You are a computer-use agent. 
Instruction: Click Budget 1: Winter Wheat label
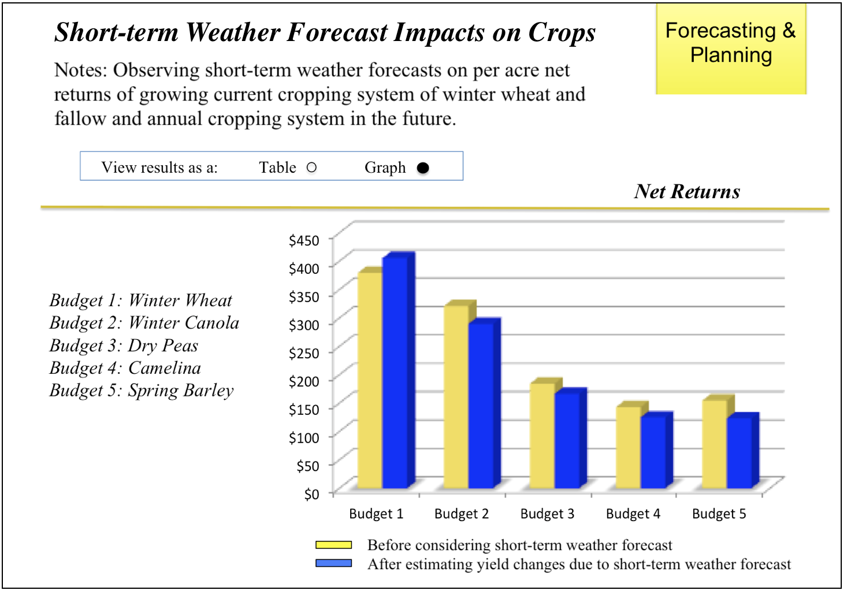pos(140,300)
